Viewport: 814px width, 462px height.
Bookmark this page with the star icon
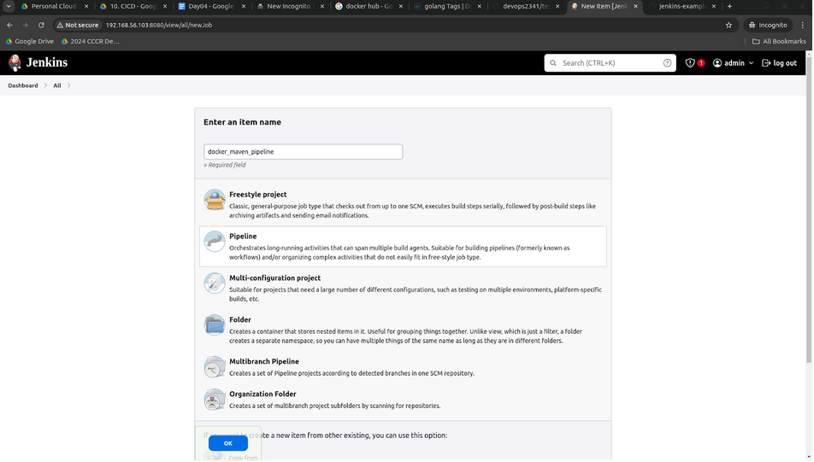click(x=728, y=25)
